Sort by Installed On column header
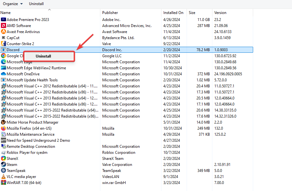This screenshot has height=191, width=292. pos(173,13)
